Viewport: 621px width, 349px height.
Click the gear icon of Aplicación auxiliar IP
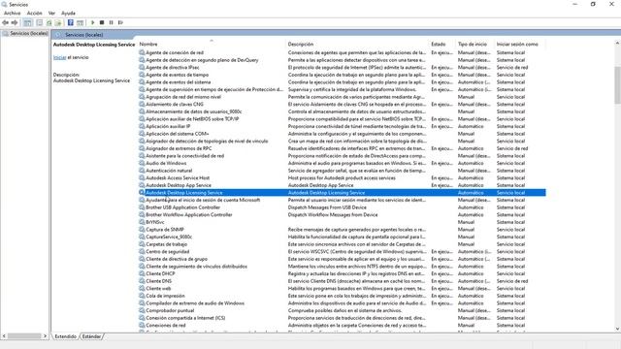tap(142, 126)
